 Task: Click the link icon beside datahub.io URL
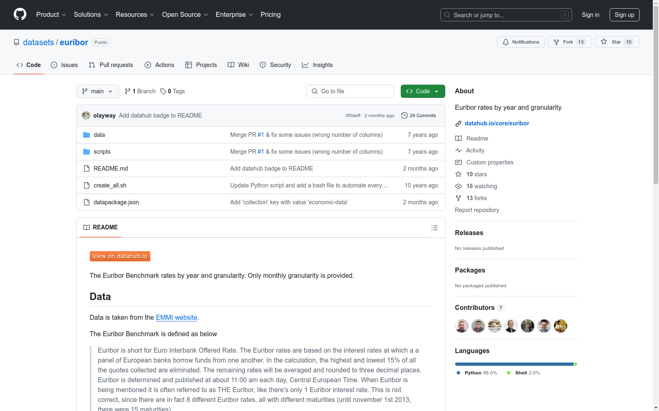point(458,124)
